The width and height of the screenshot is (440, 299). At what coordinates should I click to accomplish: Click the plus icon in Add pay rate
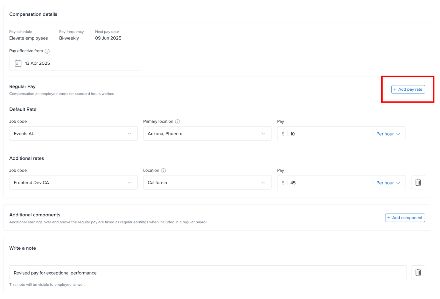[x=395, y=90]
